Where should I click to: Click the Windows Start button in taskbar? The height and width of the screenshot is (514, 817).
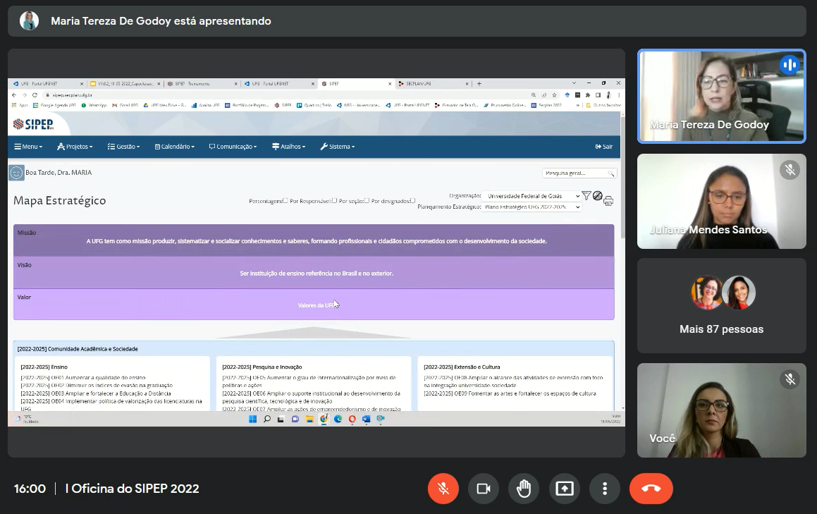pos(252,419)
